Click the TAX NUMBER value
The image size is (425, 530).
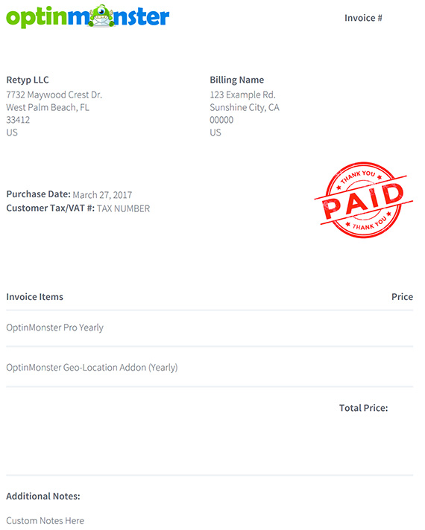coord(123,208)
